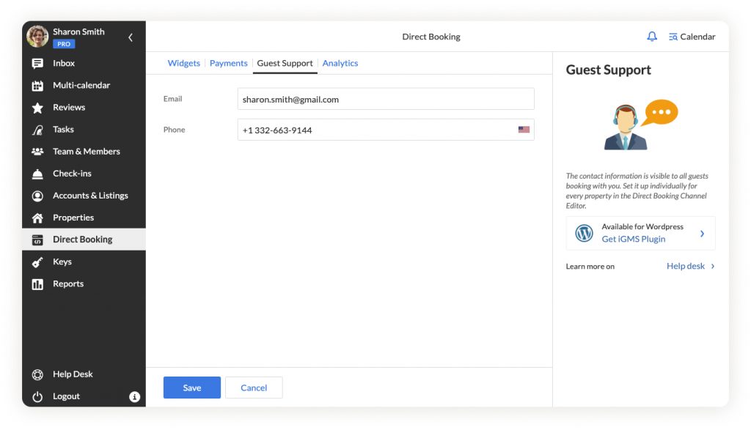The width and height of the screenshot is (751, 430).
Task: Click the info icon next to Logout
Action: tap(134, 396)
